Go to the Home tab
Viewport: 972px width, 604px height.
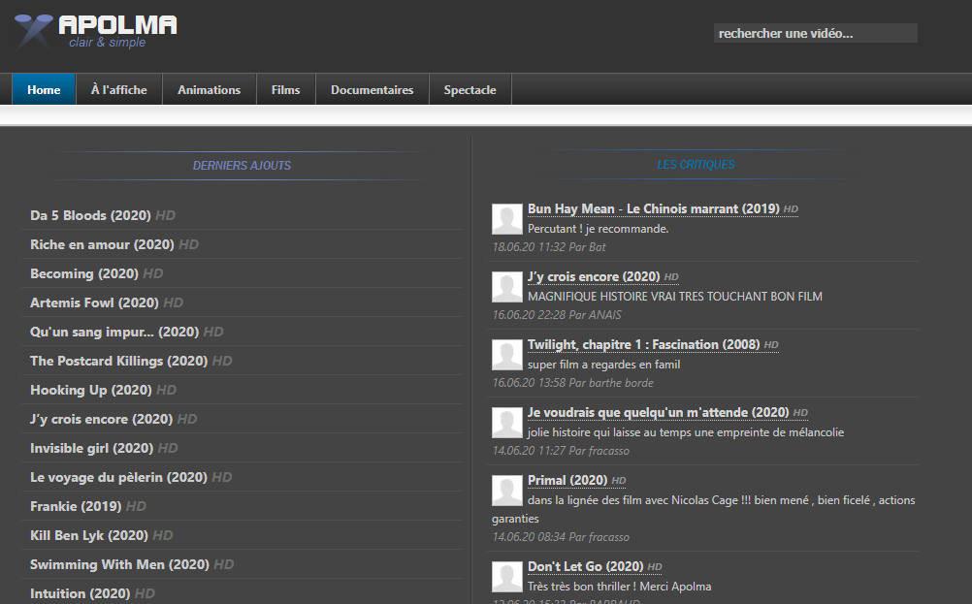click(x=44, y=90)
